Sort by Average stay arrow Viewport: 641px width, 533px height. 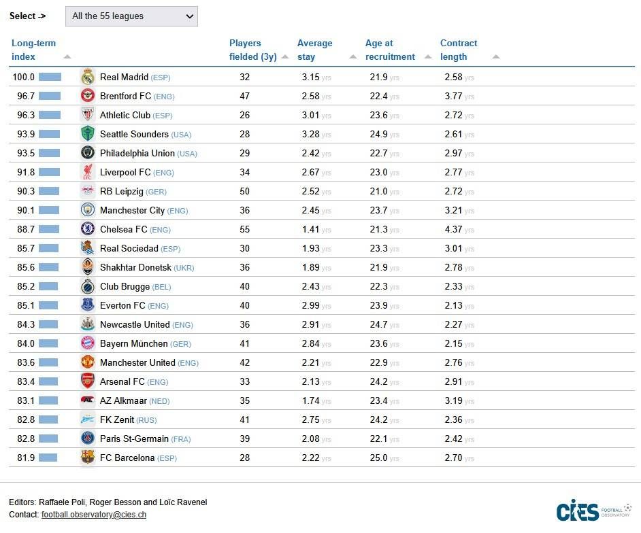(353, 57)
